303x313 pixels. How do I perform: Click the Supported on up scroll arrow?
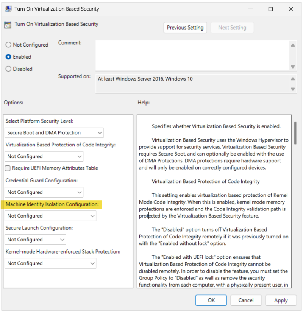tap(293, 79)
